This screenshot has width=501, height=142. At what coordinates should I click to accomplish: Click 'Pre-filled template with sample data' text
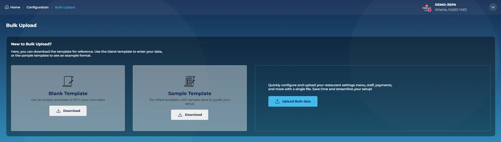[x=190, y=102]
